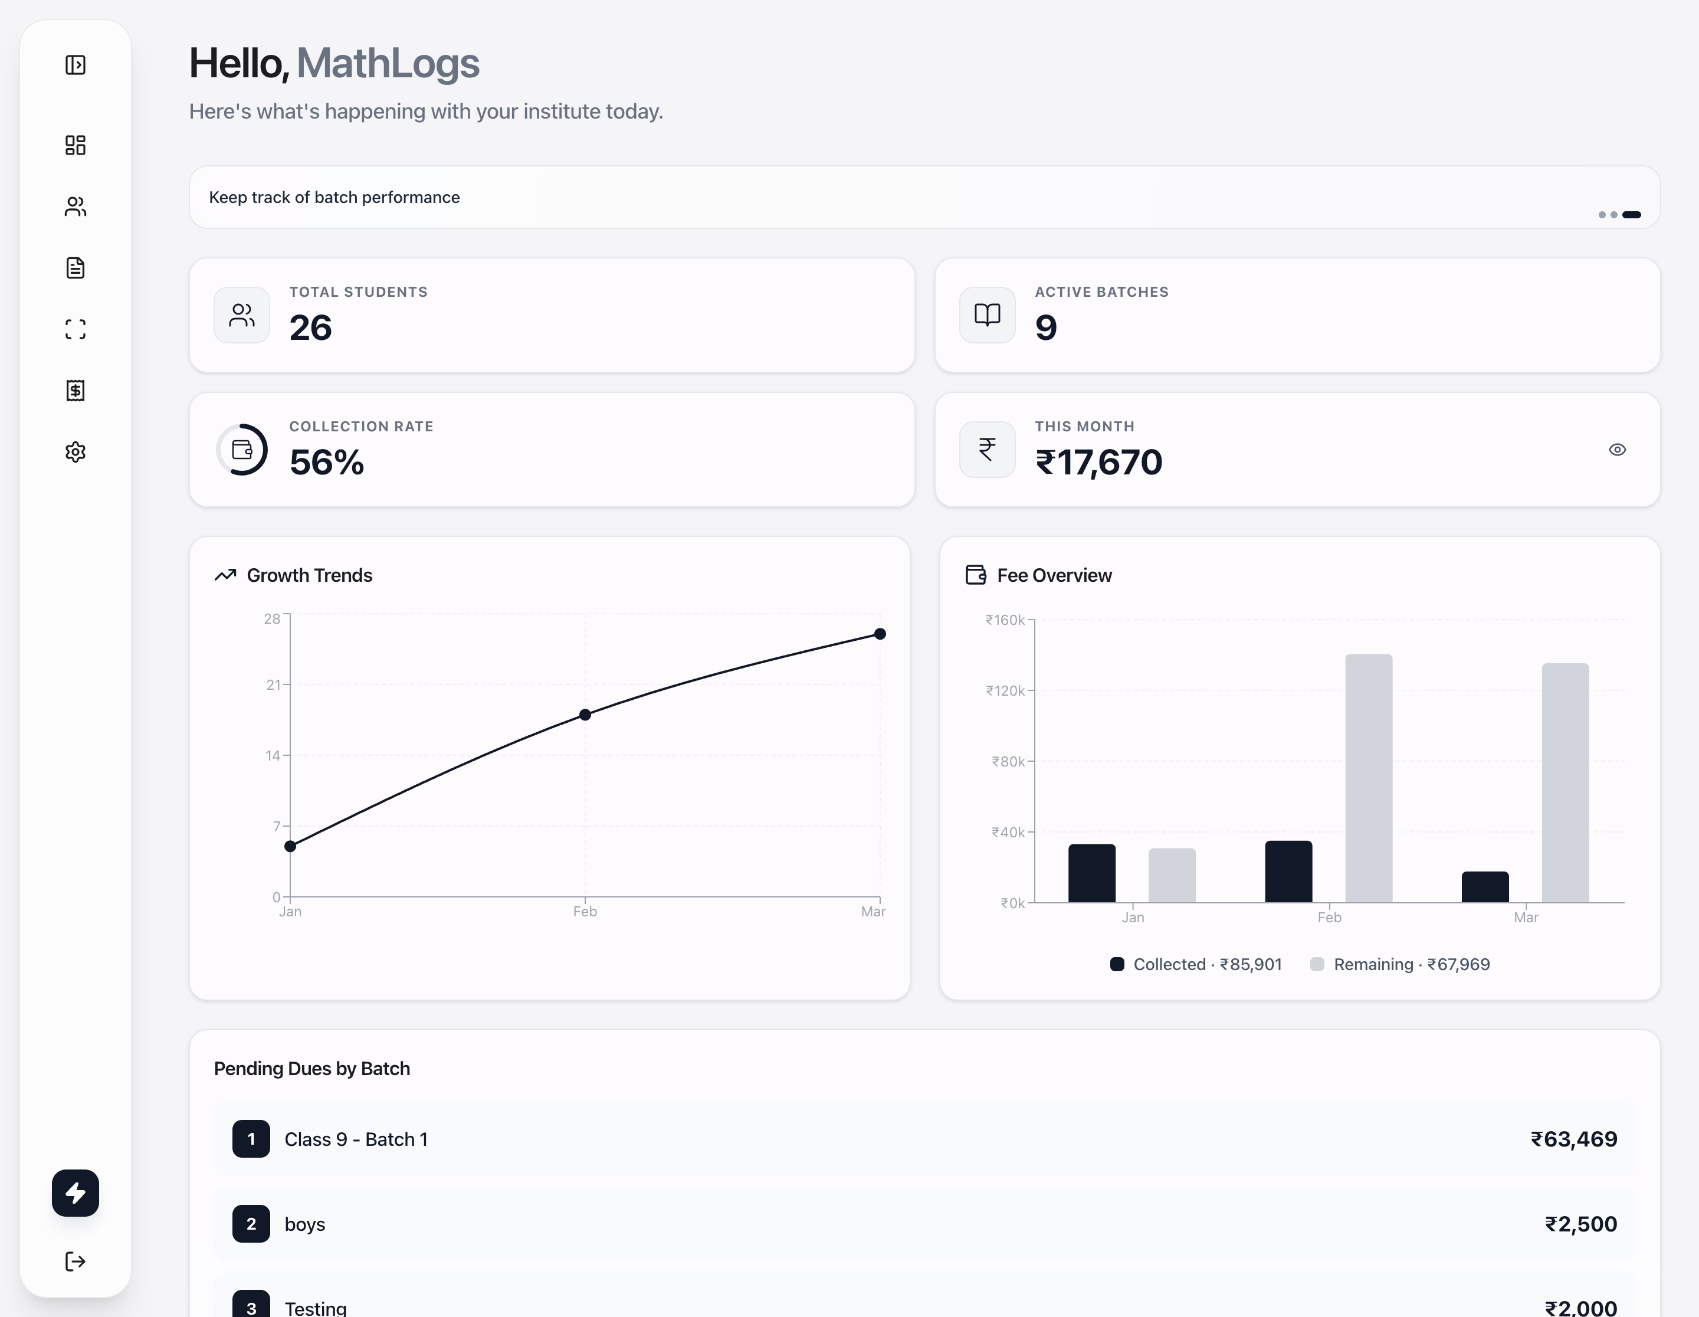Image resolution: width=1699 pixels, height=1317 pixels.
Task: Toggle the eye icon to hide This Month amount
Action: (1616, 450)
